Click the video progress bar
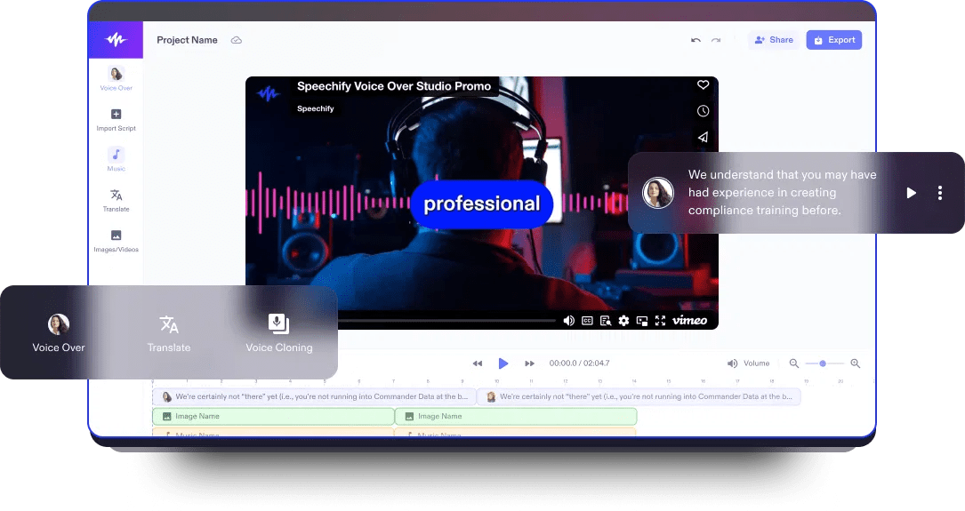The image size is (965, 511). pos(446,320)
